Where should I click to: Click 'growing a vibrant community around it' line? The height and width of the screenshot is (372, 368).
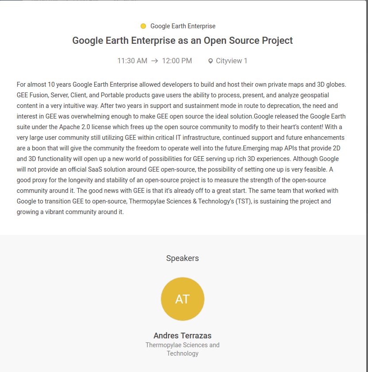coord(70,212)
